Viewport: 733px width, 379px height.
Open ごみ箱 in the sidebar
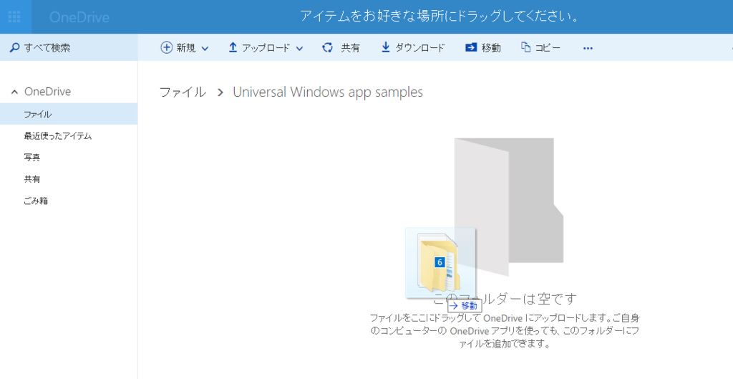click(36, 201)
